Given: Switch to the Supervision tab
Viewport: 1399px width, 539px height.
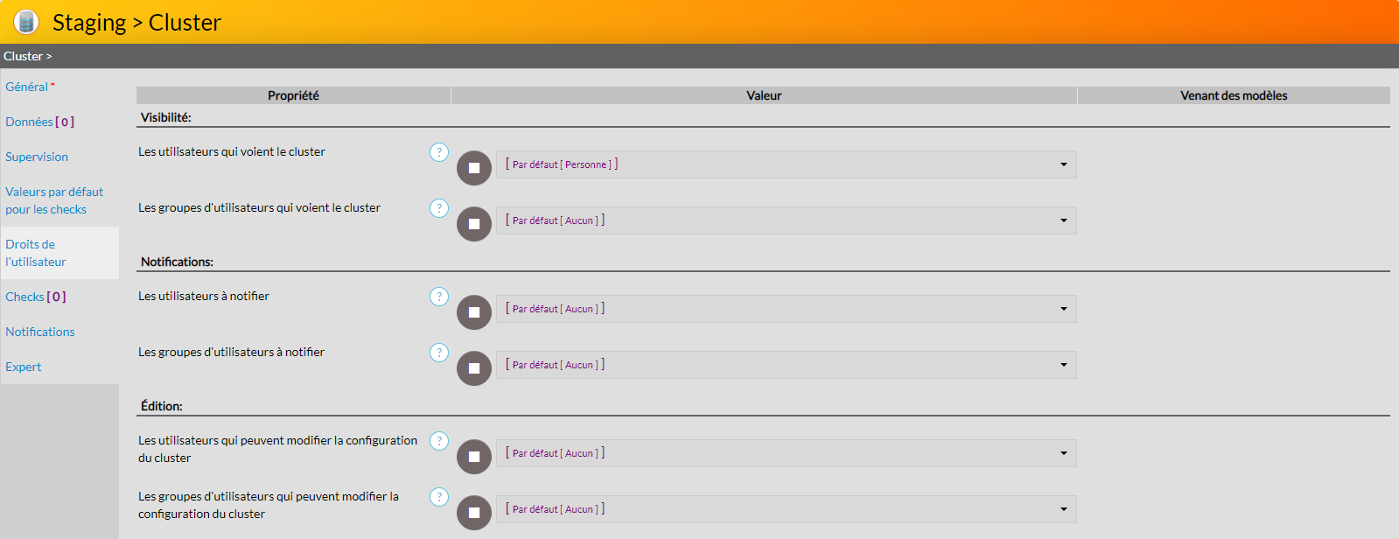Looking at the screenshot, I should point(37,157).
